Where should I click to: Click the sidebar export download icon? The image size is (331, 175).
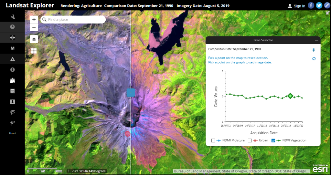tap(13, 102)
